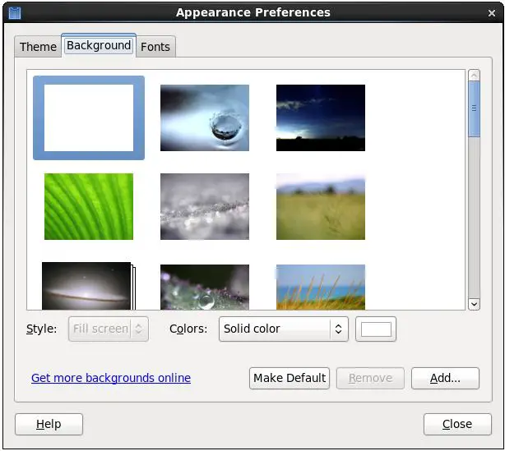Close the Appearance Preferences window
This screenshot has width=505, height=451.
[x=492, y=13]
